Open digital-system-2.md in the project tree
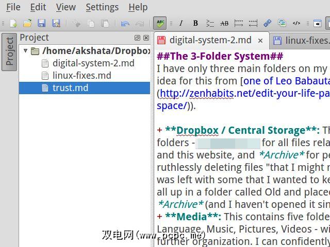330x247 pixels. tap(85, 63)
